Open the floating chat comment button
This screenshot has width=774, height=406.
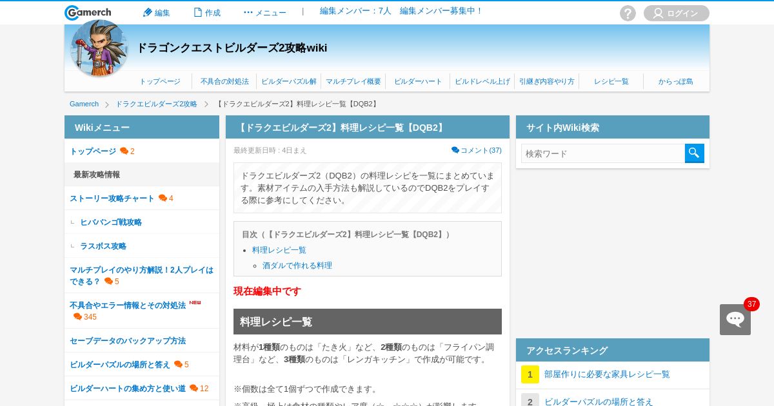click(x=735, y=320)
